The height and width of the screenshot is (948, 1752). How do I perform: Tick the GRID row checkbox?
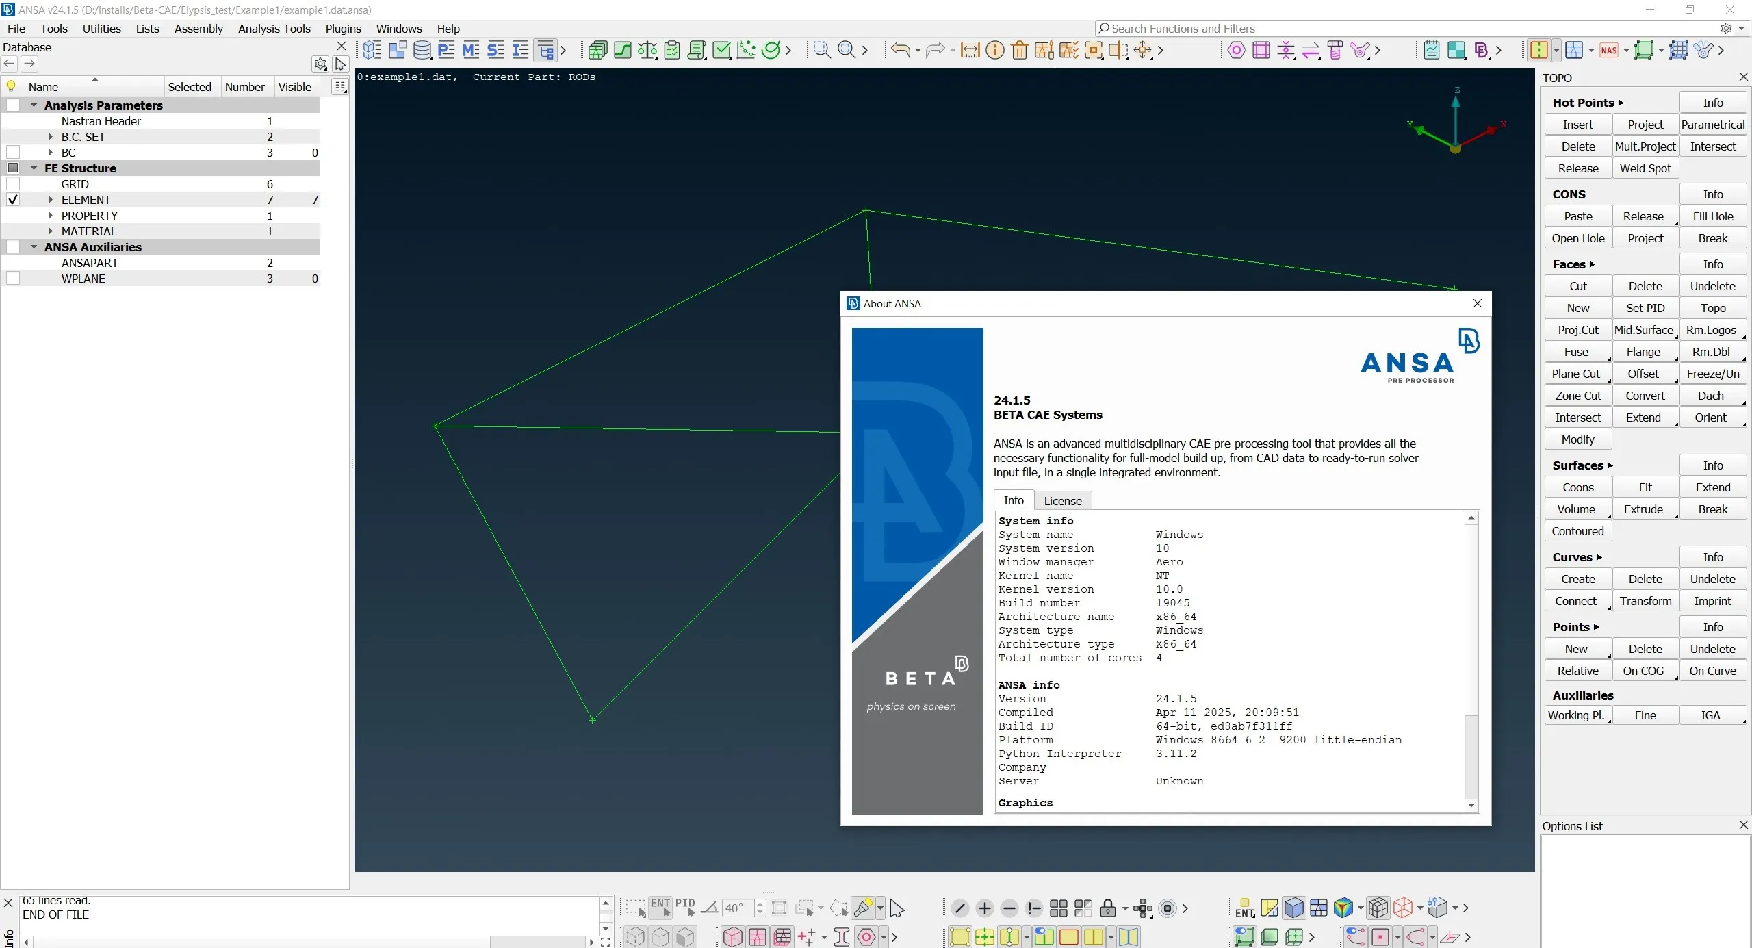point(13,184)
